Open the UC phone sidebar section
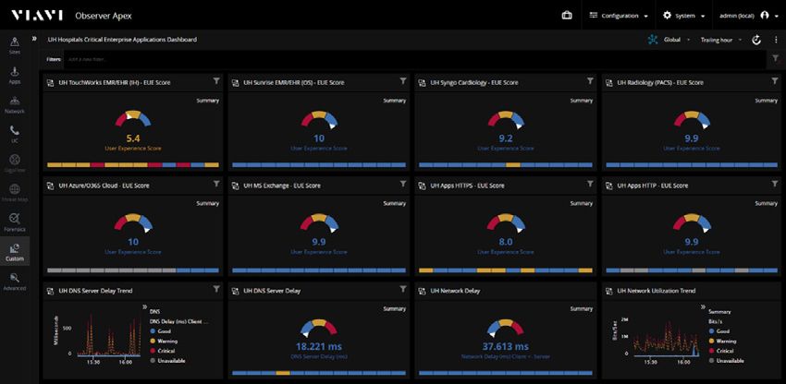The width and height of the screenshot is (786, 384). (15, 134)
